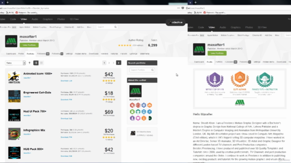The image size is (291, 163).
Task: Open Cinema 4D subcategory in right window
Action: click(x=257, y=35)
